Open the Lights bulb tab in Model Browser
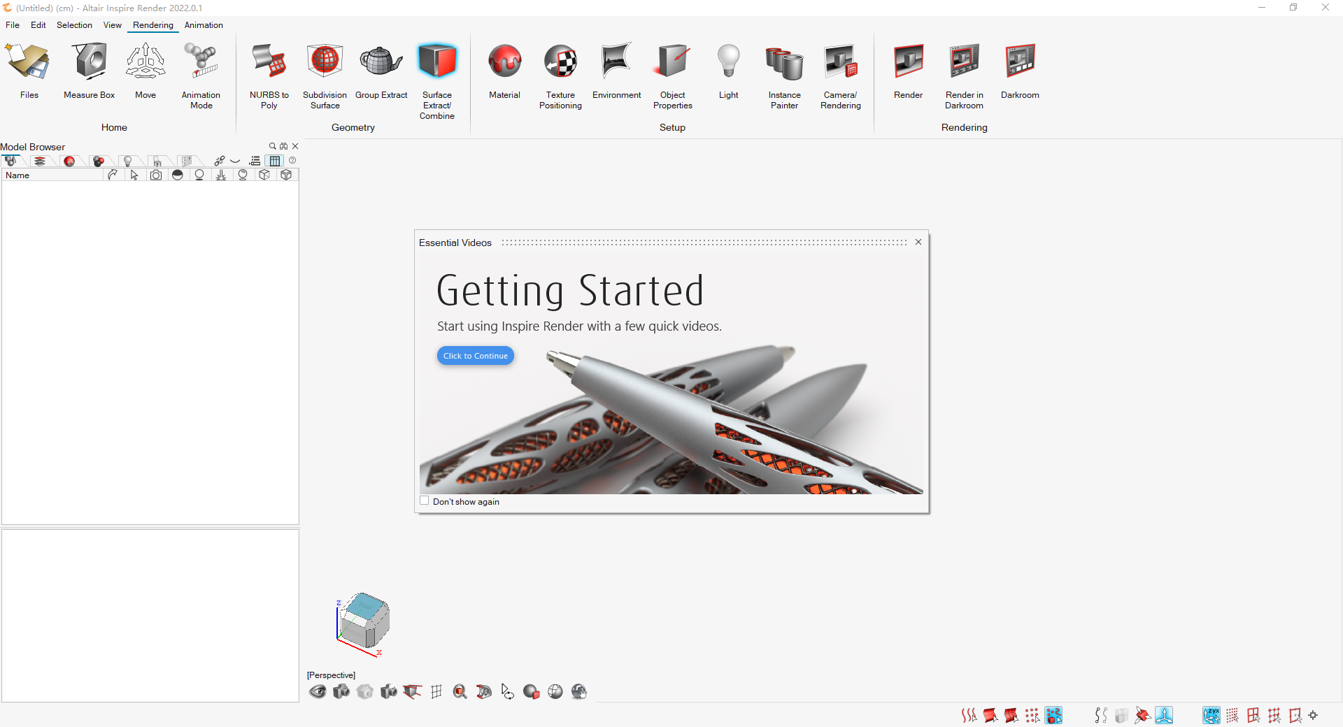The height and width of the screenshot is (727, 1343). point(128,161)
